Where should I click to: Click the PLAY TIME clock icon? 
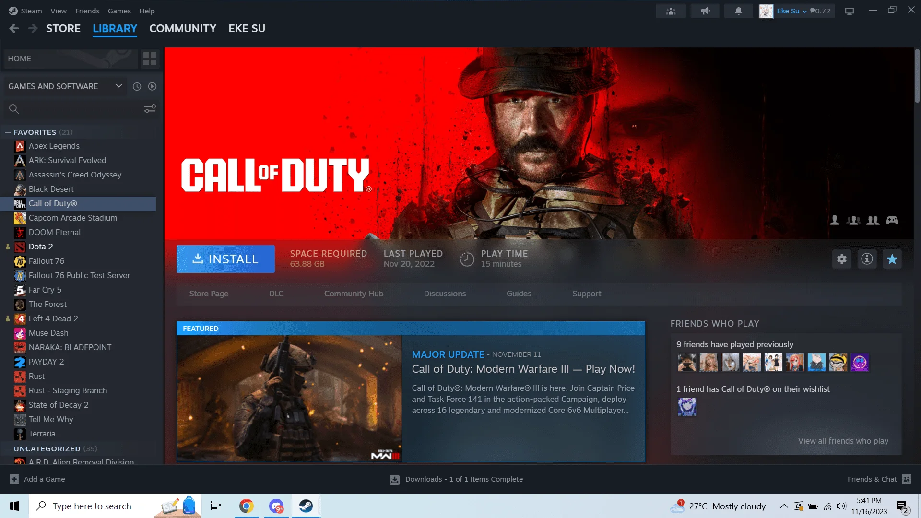(x=467, y=259)
